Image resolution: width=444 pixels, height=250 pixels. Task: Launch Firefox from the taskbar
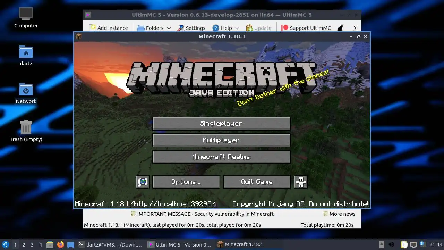[x=60, y=244]
